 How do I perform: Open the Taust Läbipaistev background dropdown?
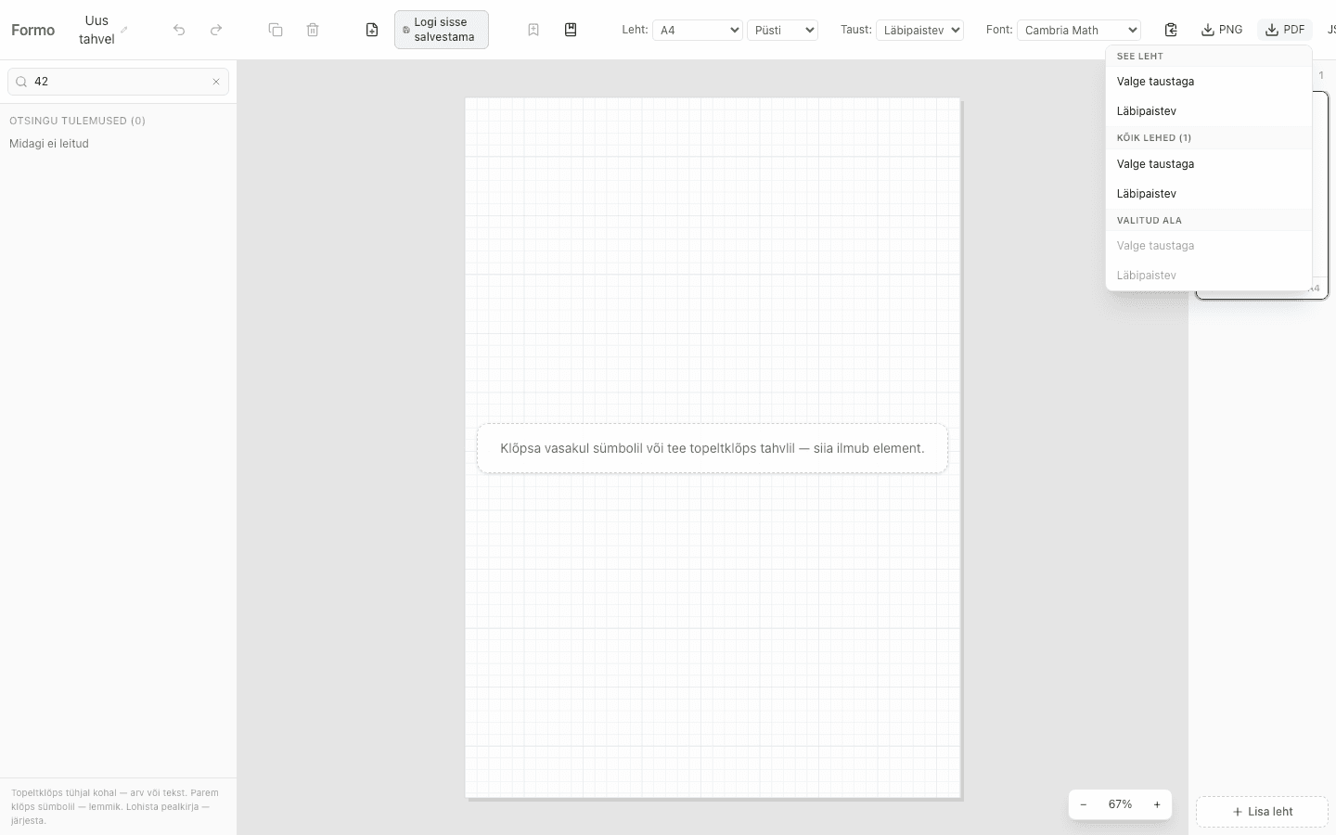tap(919, 30)
